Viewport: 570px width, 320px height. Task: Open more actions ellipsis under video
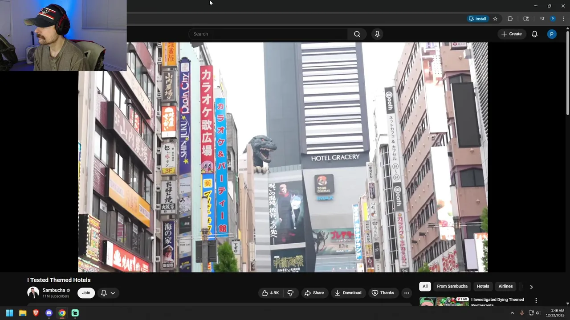tap(406, 293)
